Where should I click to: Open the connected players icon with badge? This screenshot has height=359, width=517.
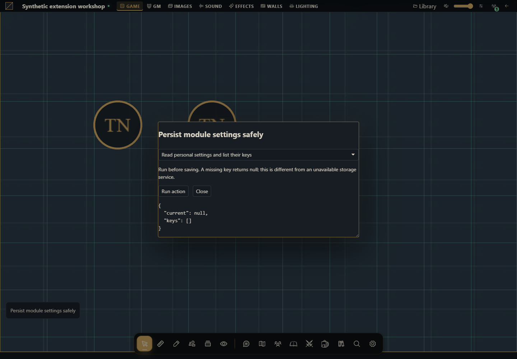pyautogui.click(x=495, y=6)
